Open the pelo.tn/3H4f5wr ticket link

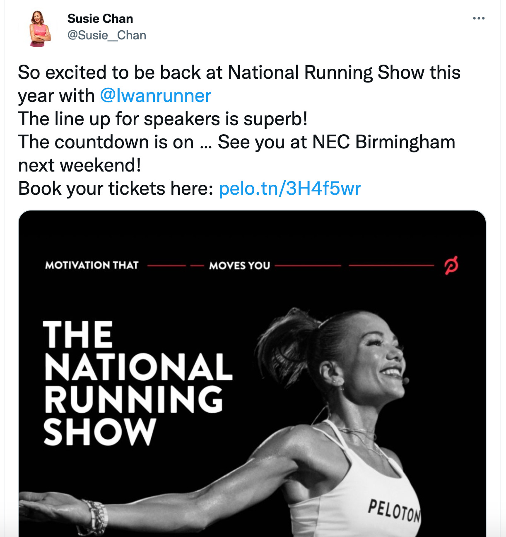click(290, 189)
